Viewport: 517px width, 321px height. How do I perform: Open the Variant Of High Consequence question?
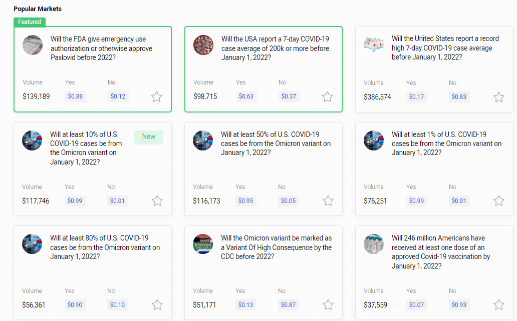(276, 247)
